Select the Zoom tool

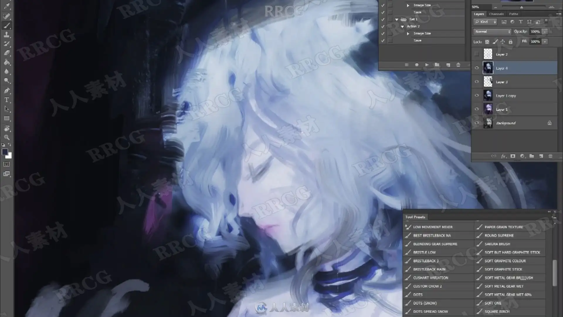click(x=7, y=137)
